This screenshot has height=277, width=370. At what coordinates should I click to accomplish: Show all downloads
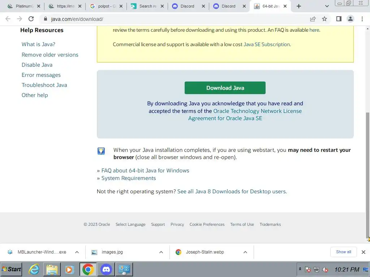click(x=343, y=252)
